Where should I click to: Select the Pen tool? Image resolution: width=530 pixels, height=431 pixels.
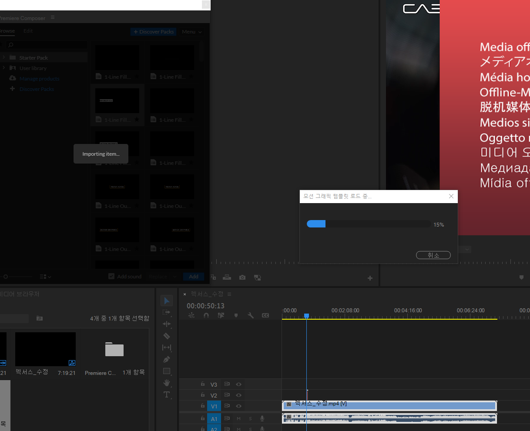coord(167,359)
